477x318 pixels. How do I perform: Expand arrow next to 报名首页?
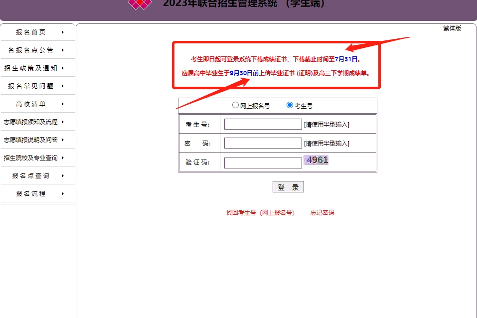tap(62, 32)
